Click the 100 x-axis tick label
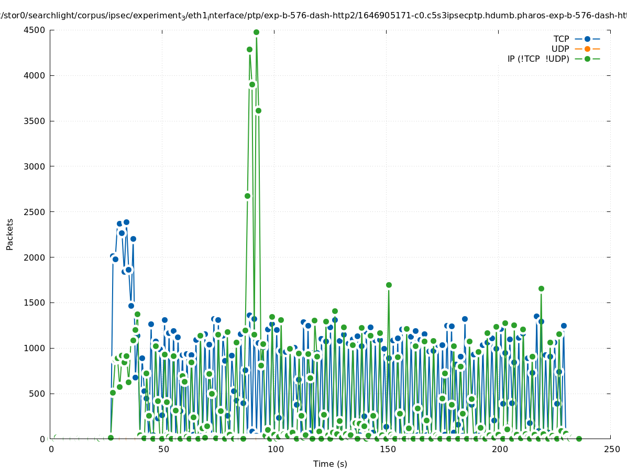The image size is (627, 471). [x=275, y=449]
